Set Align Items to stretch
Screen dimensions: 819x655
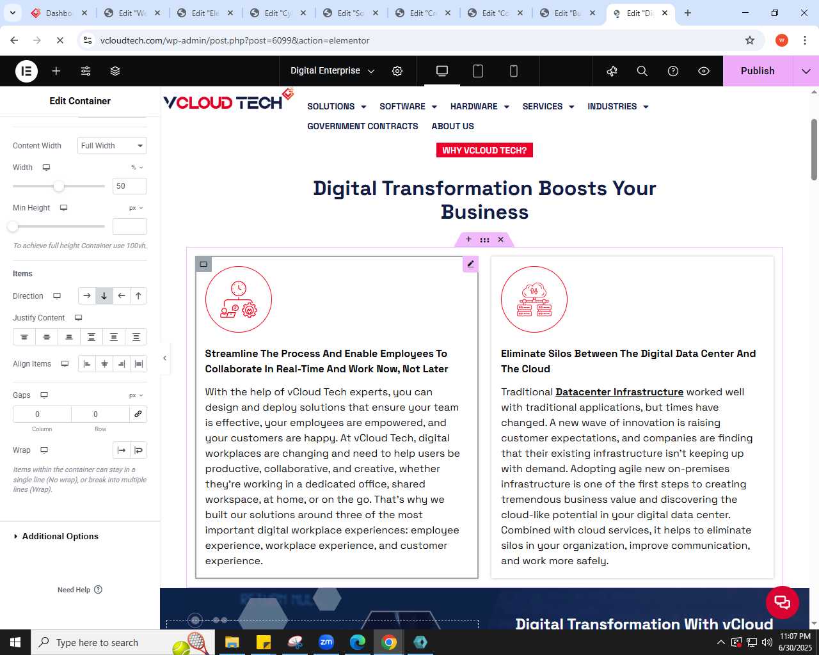(138, 364)
